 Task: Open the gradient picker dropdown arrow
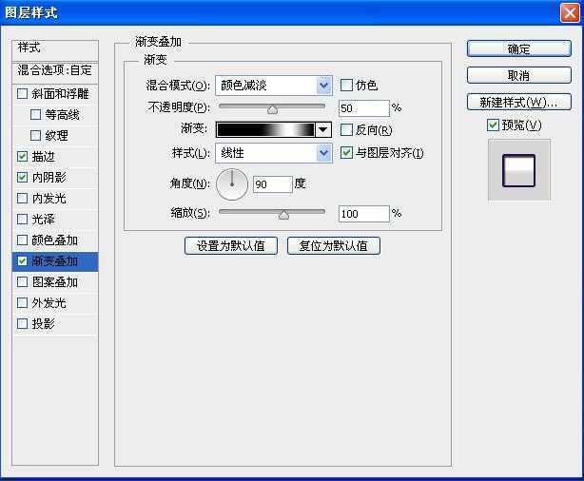click(323, 130)
